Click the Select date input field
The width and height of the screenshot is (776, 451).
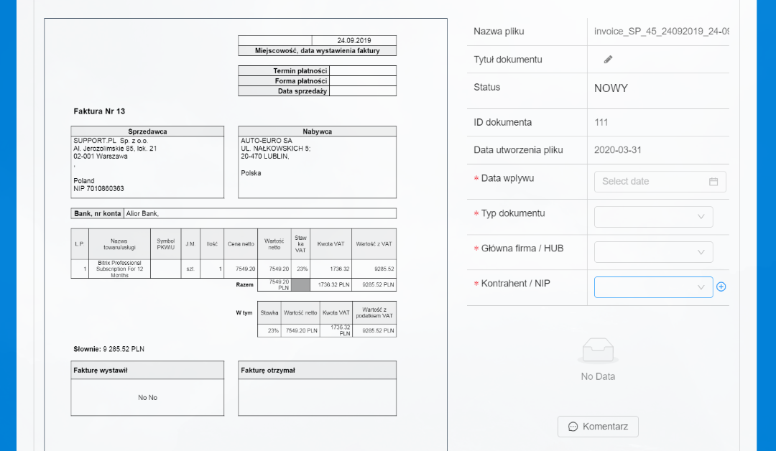pyautogui.click(x=660, y=182)
